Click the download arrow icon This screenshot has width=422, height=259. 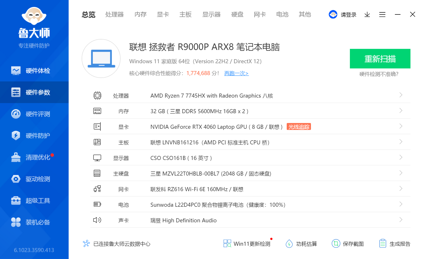[x=367, y=14]
